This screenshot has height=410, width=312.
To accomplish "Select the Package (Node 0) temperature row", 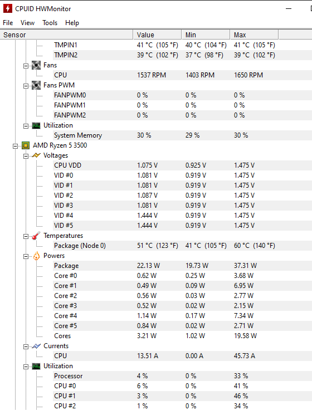I will pos(156,246).
